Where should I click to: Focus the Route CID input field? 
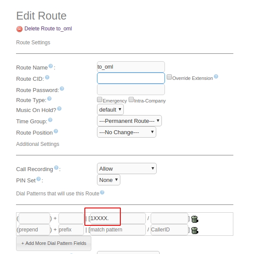tap(131, 78)
